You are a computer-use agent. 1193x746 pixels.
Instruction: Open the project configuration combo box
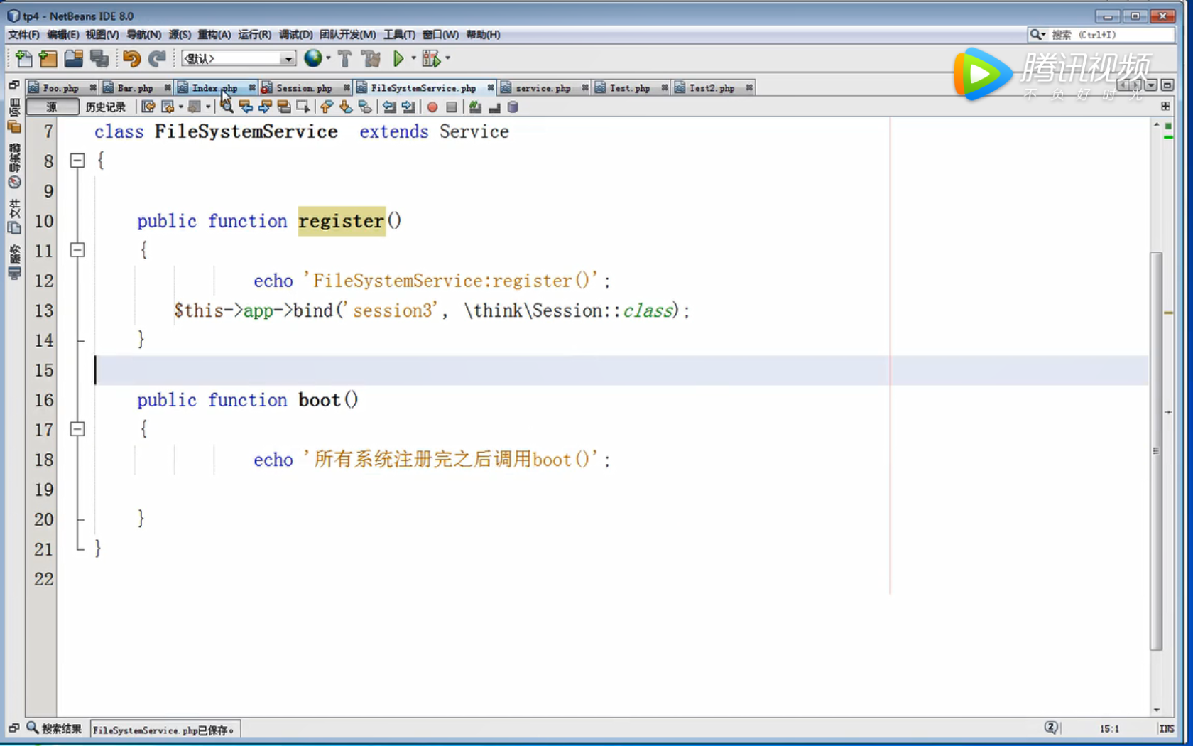click(239, 58)
